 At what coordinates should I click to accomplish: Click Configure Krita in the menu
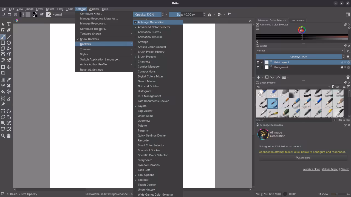tap(91, 14)
